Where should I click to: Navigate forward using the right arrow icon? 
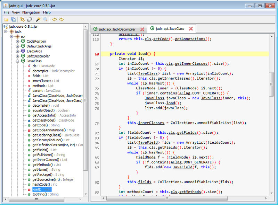62,19
